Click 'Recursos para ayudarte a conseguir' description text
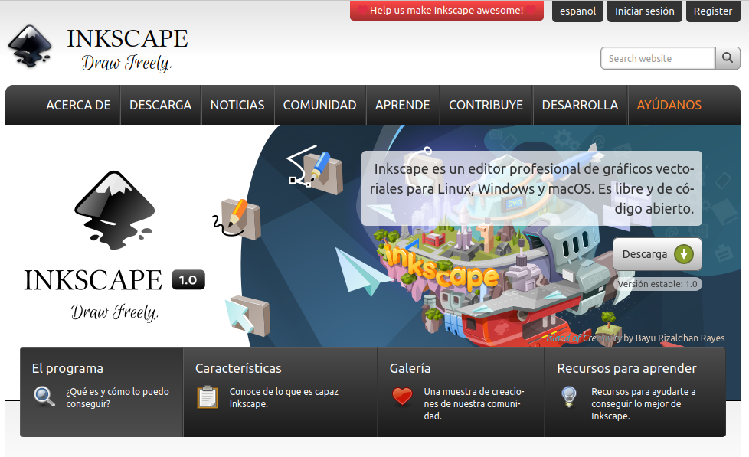The width and height of the screenshot is (749, 457). click(x=643, y=403)
